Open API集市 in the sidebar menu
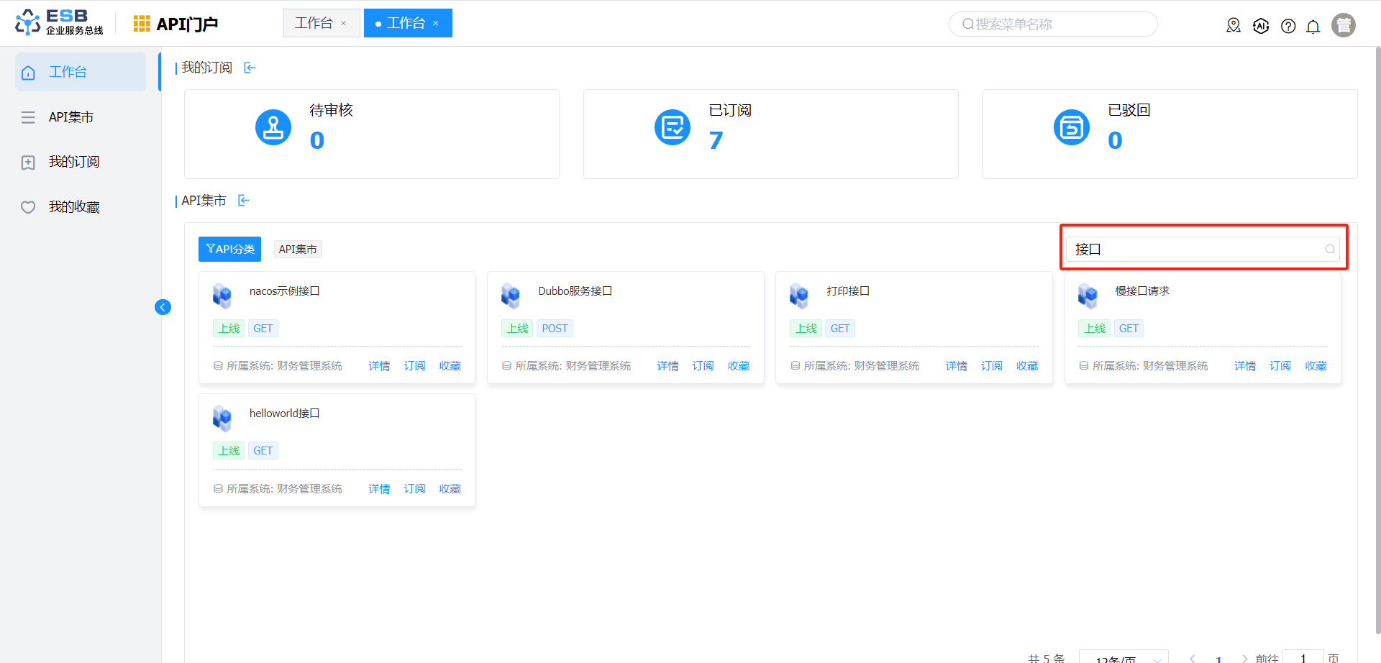The width and height of the screenshot is (1381, 663). coord(70,117)
